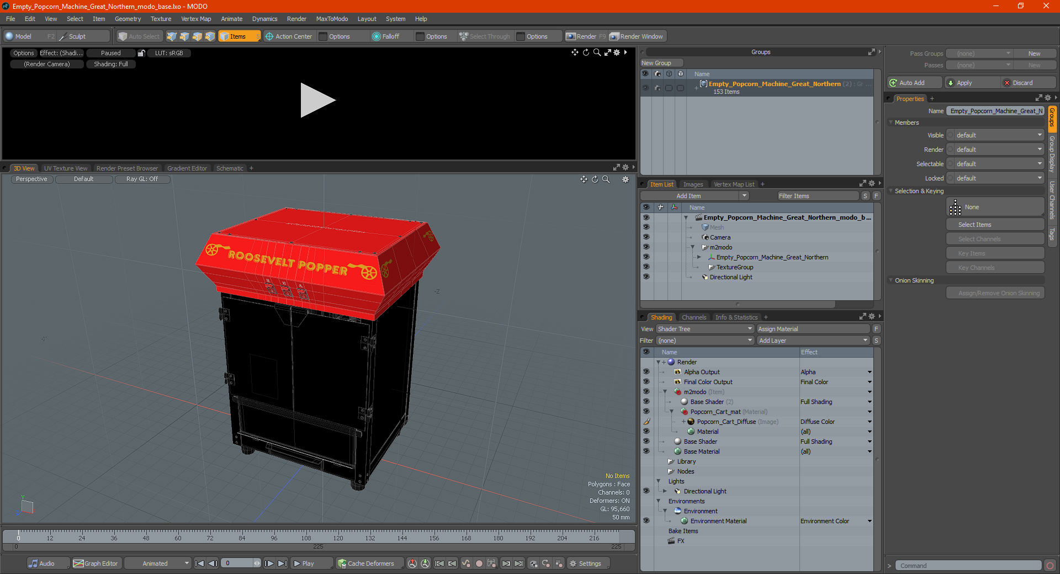The image size is (1060, 574).
Task: Open the Shader Tree view dropdown
Action: (705, 329)
